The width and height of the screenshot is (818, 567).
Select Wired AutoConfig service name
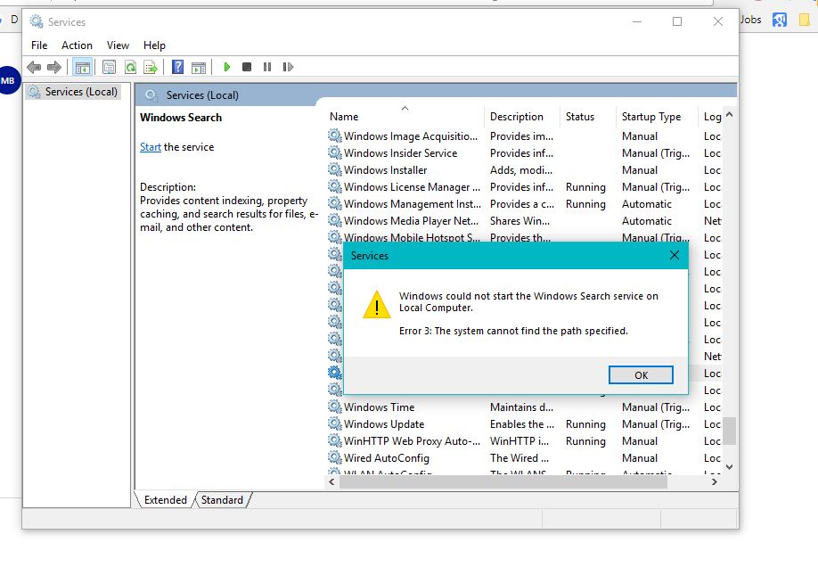pyautogui.click(x=387, y=458)
